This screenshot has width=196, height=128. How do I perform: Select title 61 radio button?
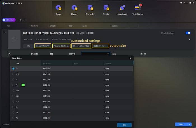(13, 107)
